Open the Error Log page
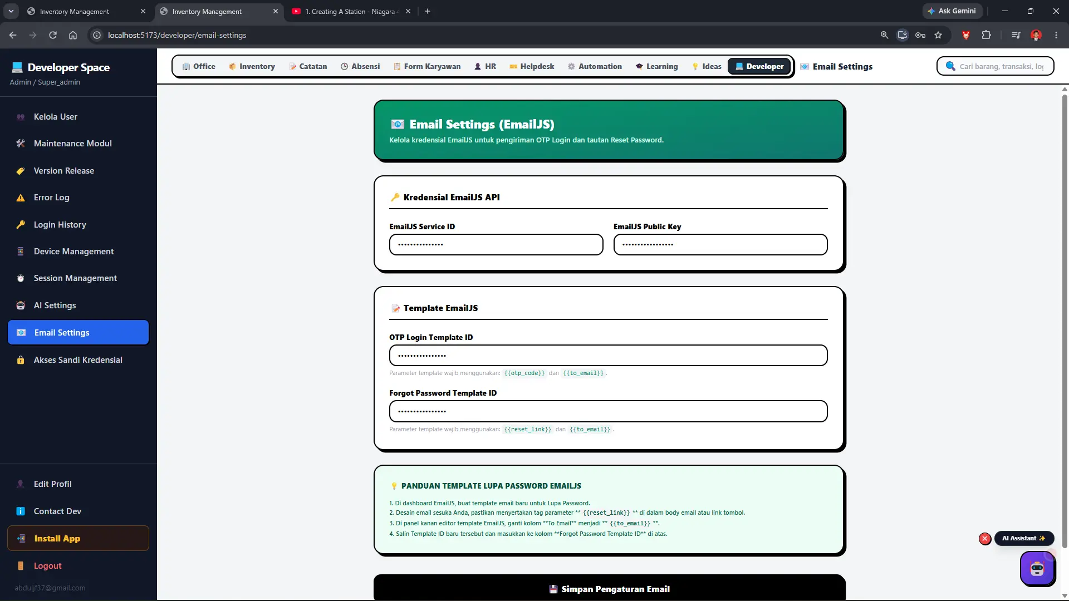This screenshot has width=1069, height=601. click(x=78, y=198)
